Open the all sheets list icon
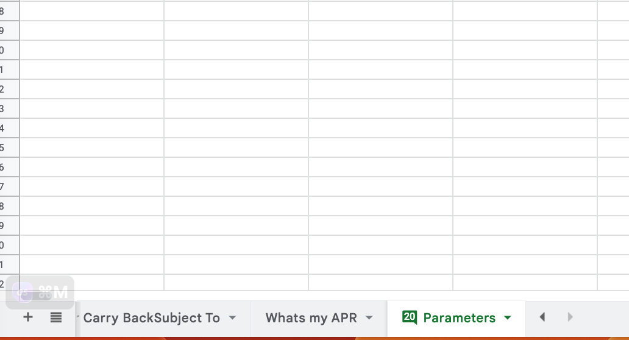Screen dimensions: 629x340 point(55,317)
